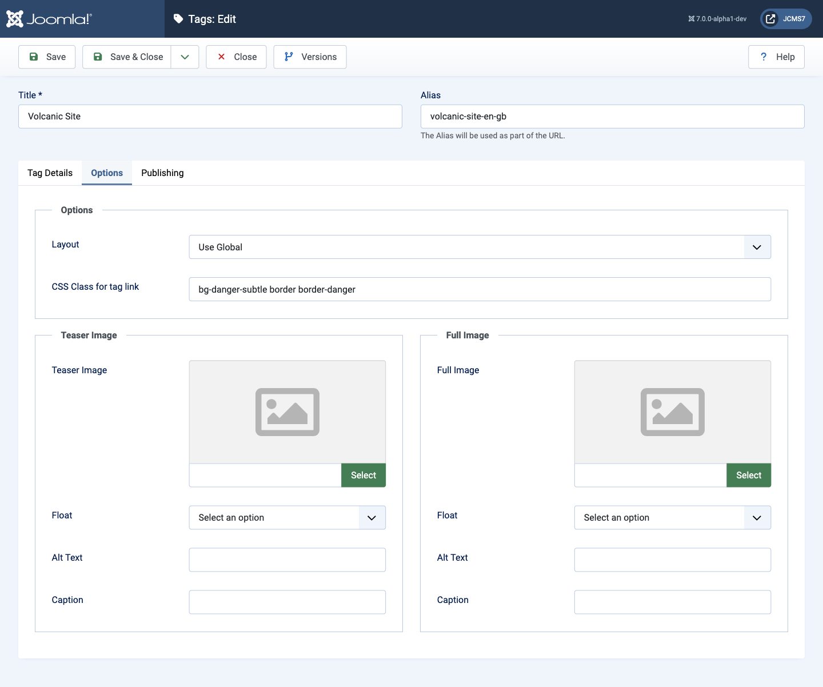Click the Title field containing Volcanic Site

210,116
